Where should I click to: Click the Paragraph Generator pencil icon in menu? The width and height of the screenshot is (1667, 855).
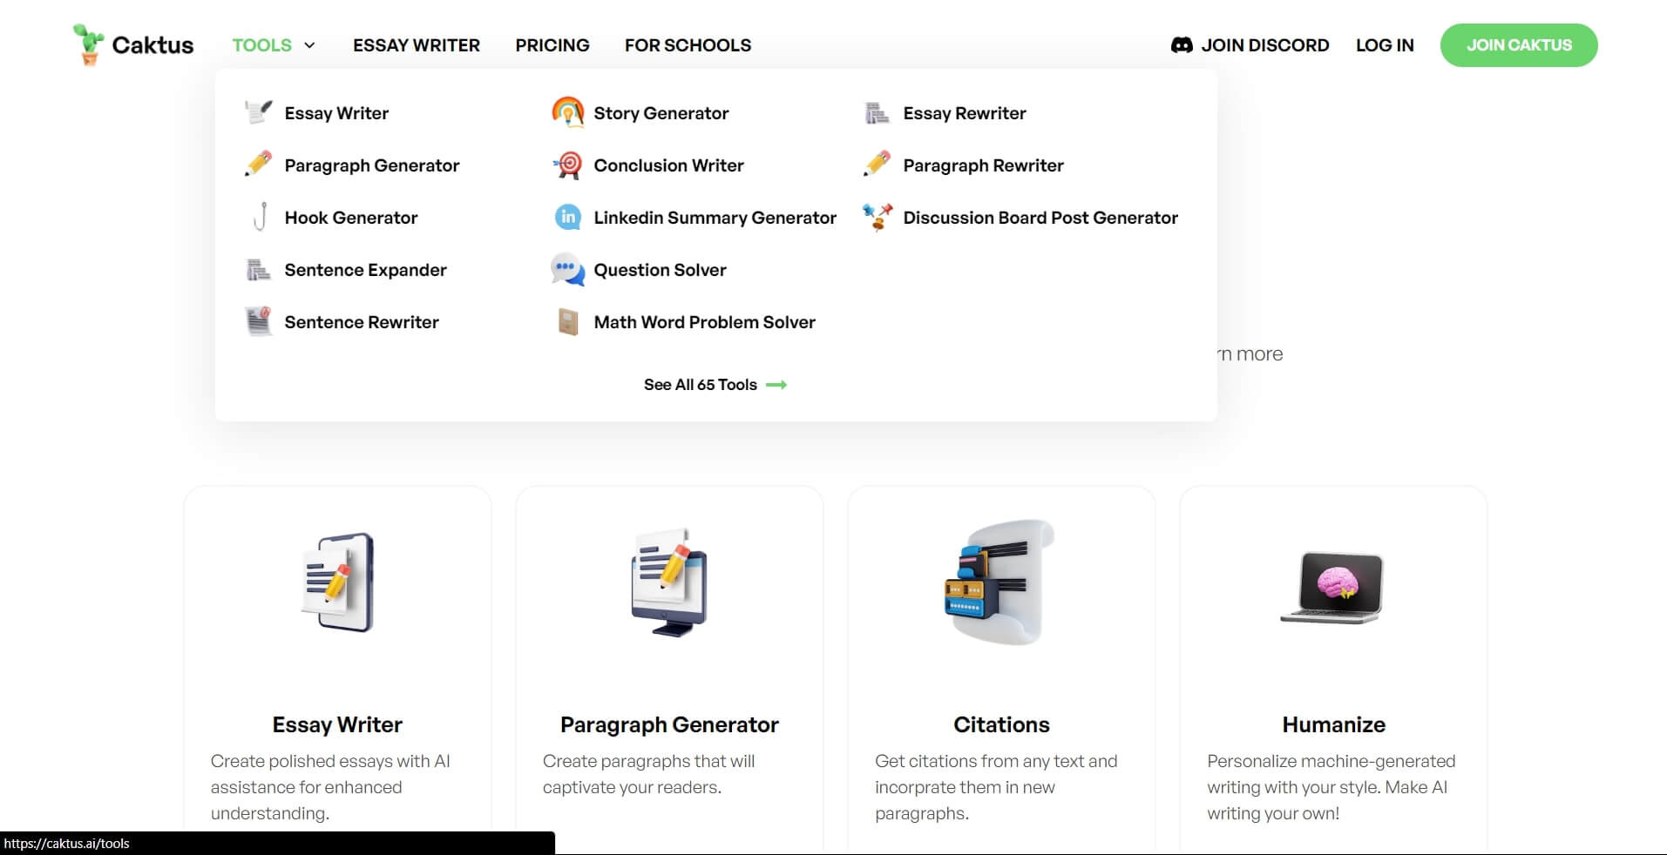coord(259,165)
